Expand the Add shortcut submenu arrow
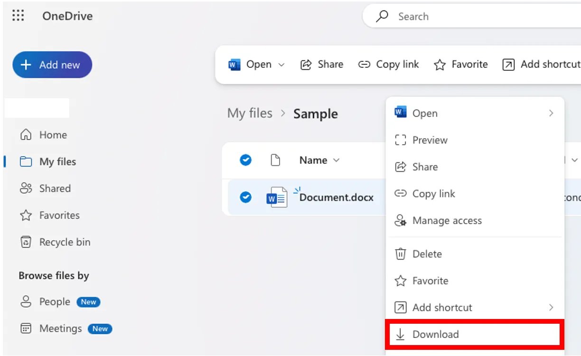Image resolution: width=581 pixels, height=356 pixels. pyautogui.click(x=551, y=308)
